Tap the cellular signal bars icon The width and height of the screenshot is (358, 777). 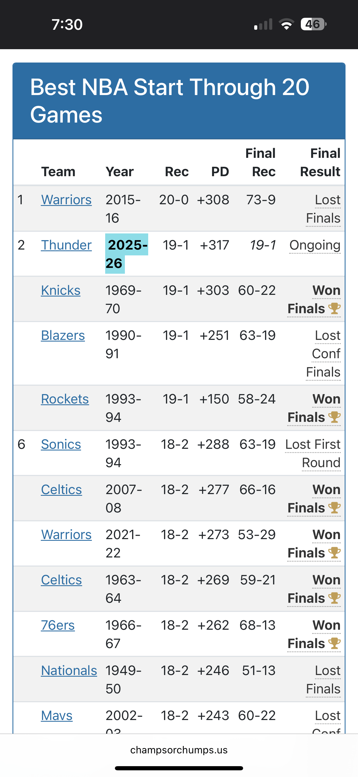(x=263, y=24)
